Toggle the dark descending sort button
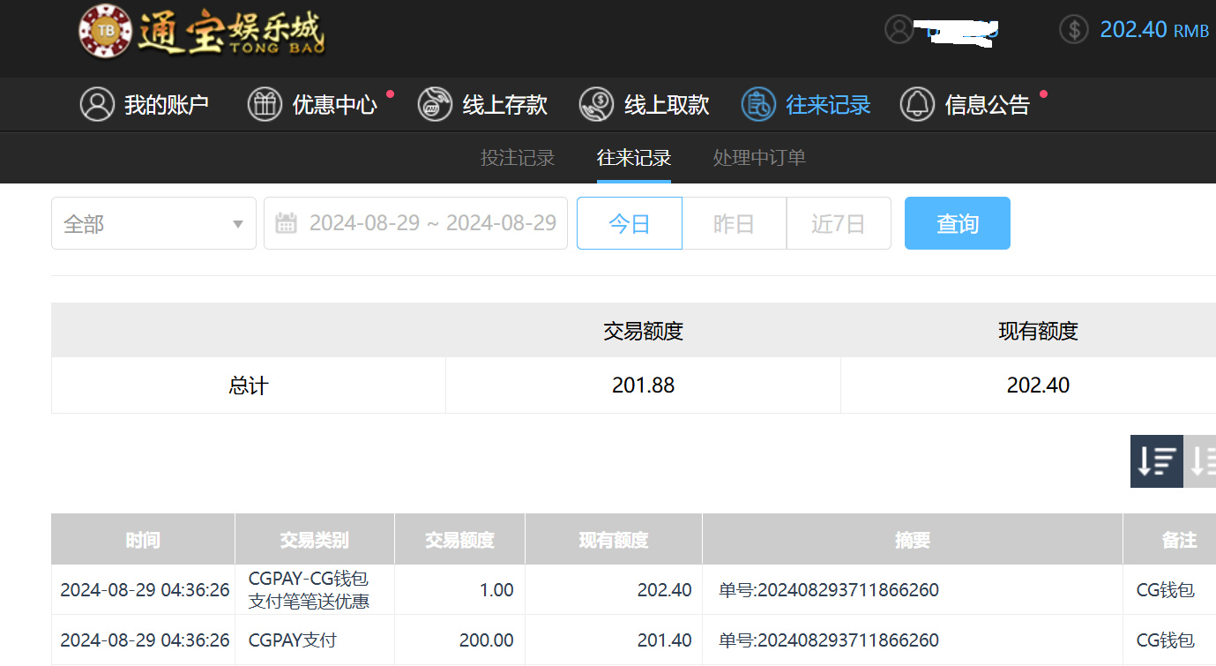Screen dimensions: 1216x666 pos(1156,460)
